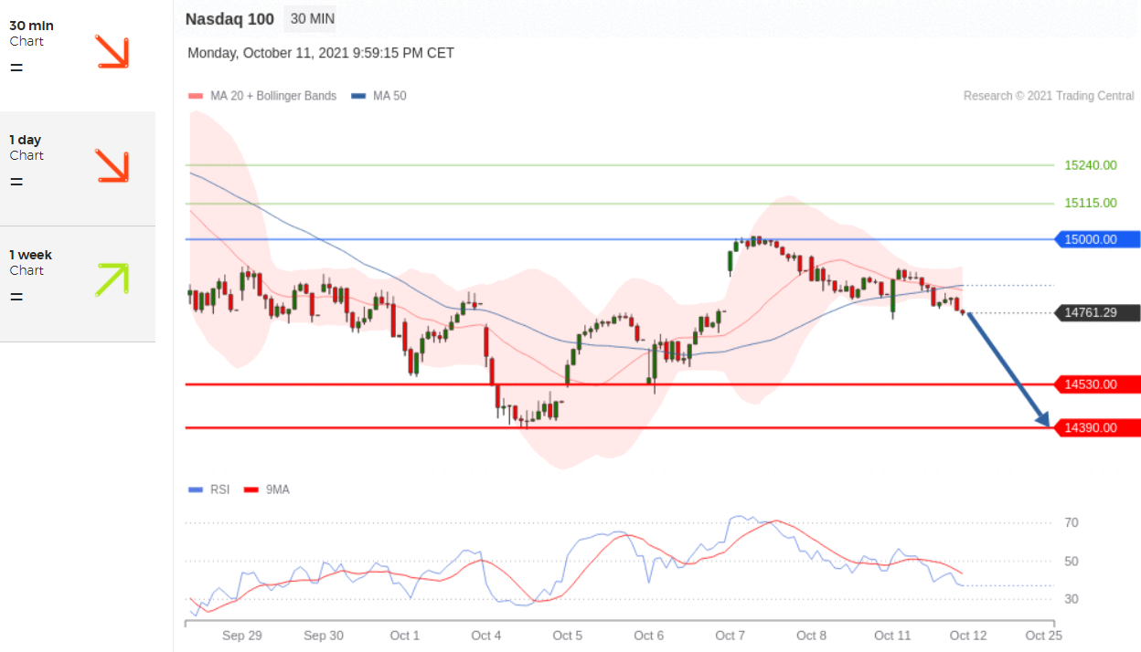Click the "Sep 29" date axis label
This screenshot has width=1141, height=652.
click(x=242, y=636)
